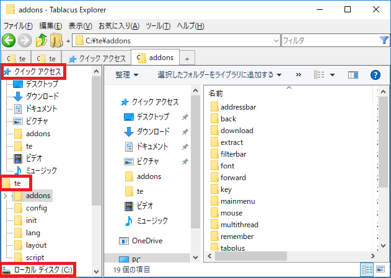This screenshot has width=391, height=278.
Task: Open the 表示(V) menu
Action: tap(81, 25)
